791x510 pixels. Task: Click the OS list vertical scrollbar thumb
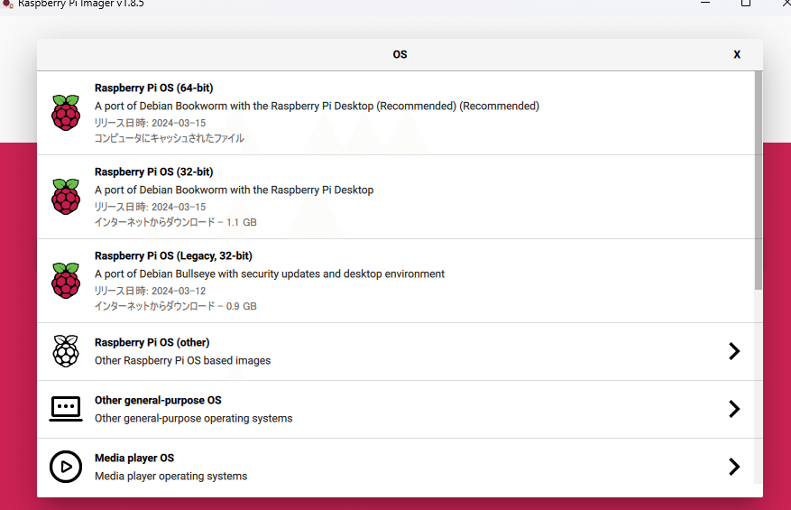(759, 181)
